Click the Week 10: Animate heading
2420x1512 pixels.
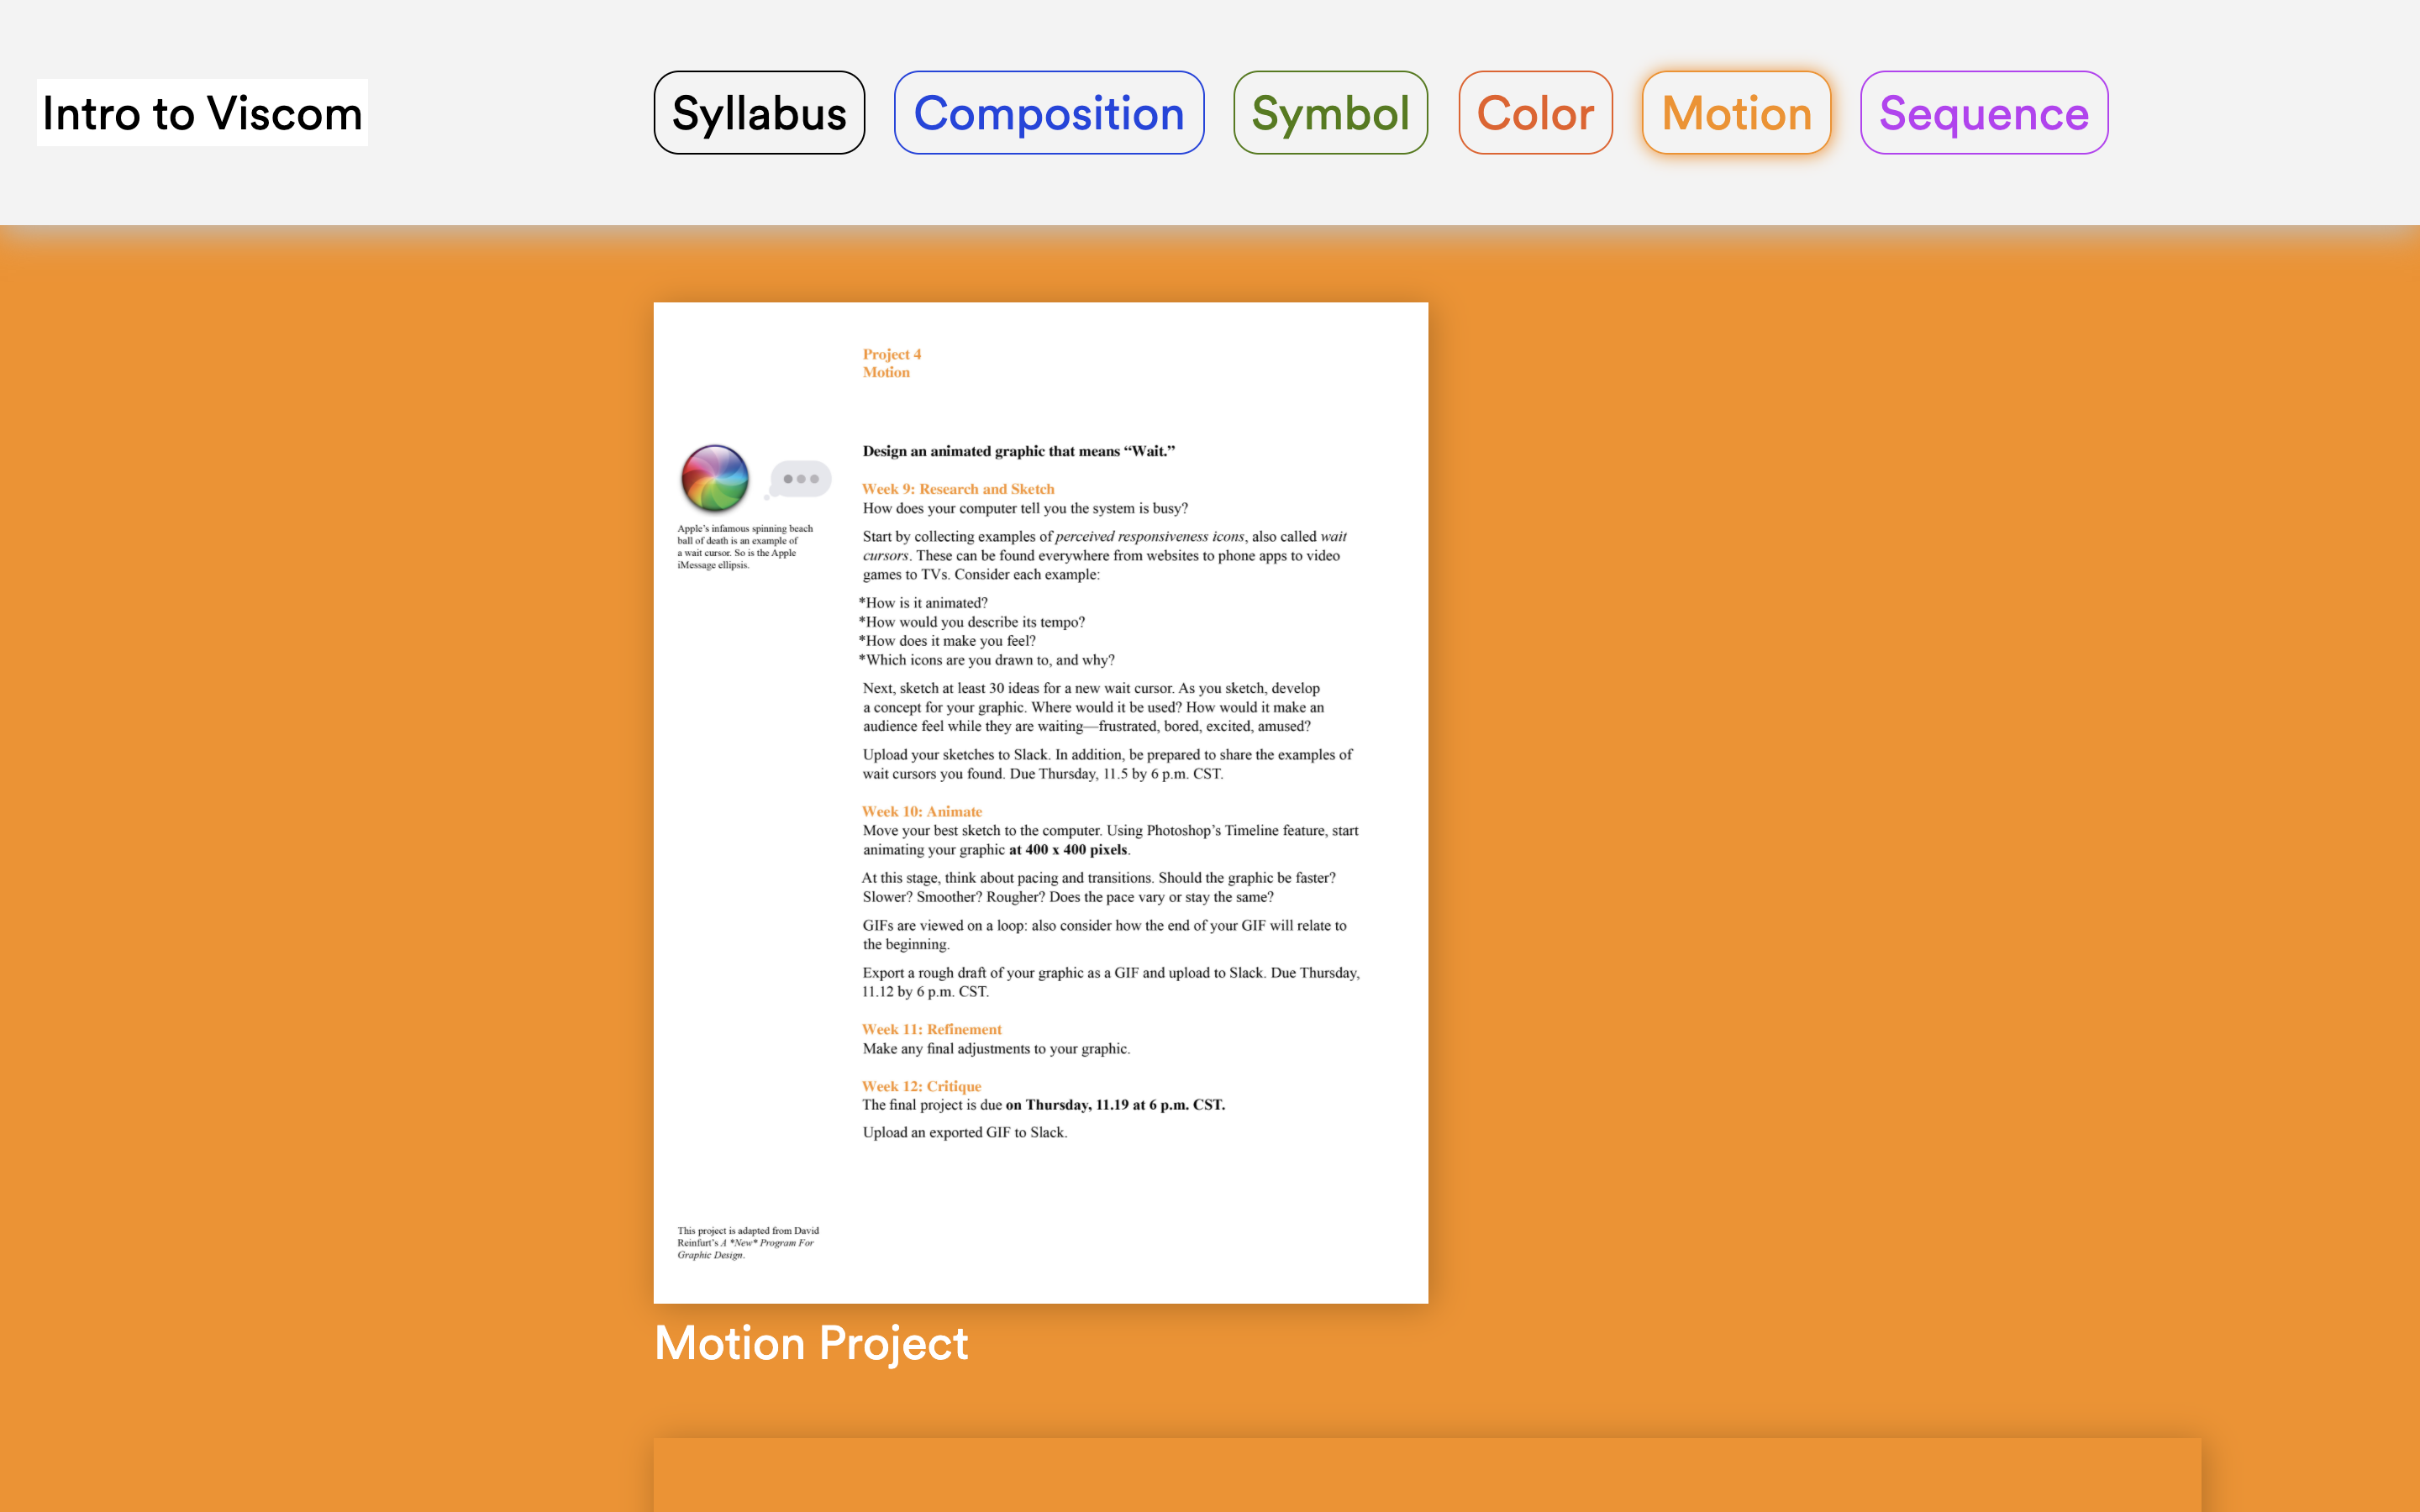point(921,811)
